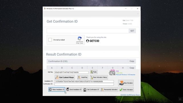
Task: Click Clean Activation History
Action: point(99,77)
